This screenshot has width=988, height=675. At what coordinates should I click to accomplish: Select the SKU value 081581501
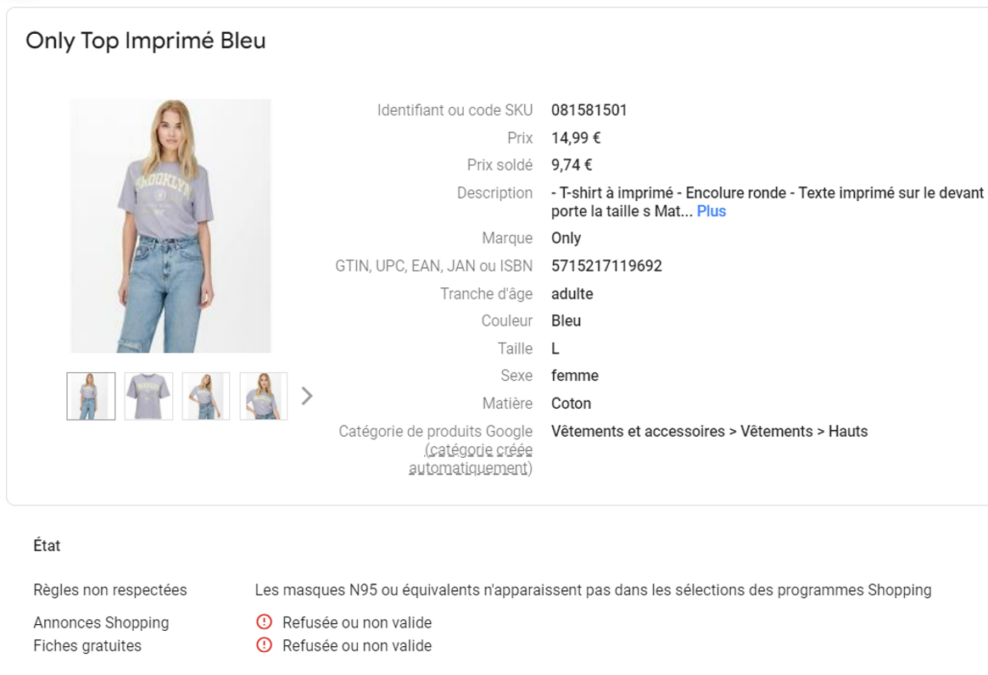(589, 110)
